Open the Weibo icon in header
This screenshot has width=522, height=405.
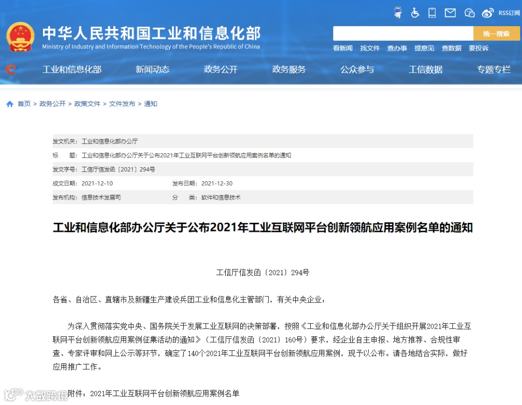pyautogui.click(x=488, y=13)
